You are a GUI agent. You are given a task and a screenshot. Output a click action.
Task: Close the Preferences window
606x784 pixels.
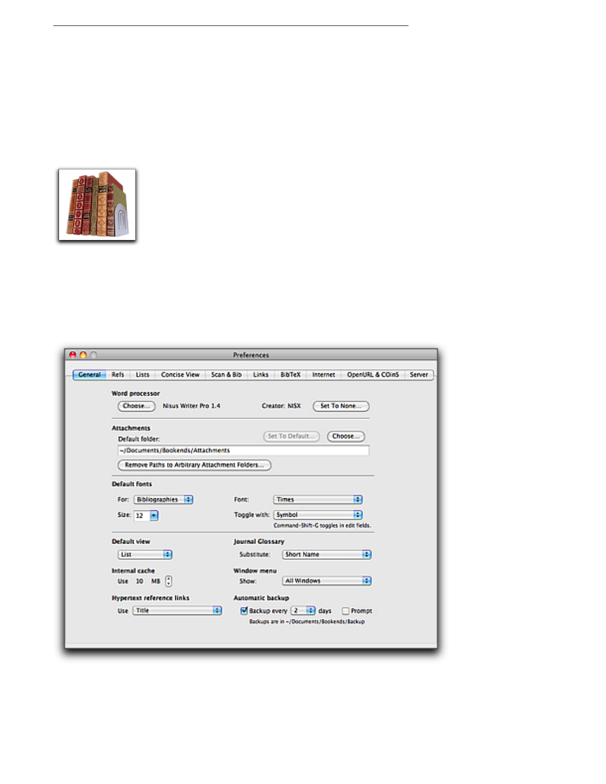pyautogui.click(x=72, y=355)
